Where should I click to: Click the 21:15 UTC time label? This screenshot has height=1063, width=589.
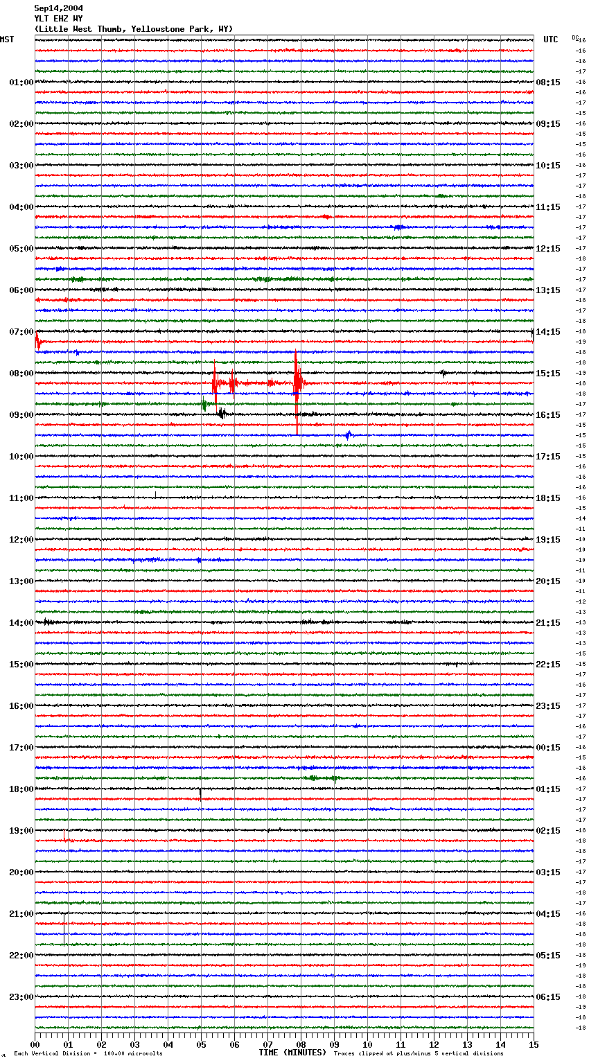tap(548, 623)
